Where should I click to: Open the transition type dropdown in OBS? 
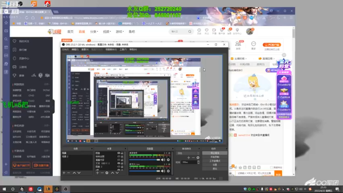(188, 153)
